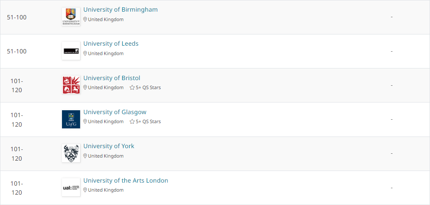The width and height of the screenshot is (430, 205).
Task: Click the star icon beside Glasgow's QS Stars
Action: click(x=132, y=121)
